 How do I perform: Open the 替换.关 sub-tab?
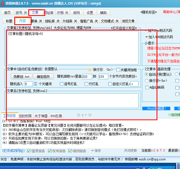click(37, 21)
